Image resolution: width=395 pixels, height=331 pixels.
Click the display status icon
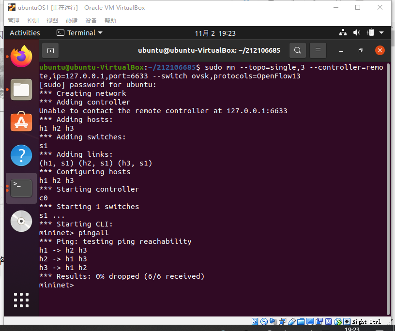click(310, 321)
